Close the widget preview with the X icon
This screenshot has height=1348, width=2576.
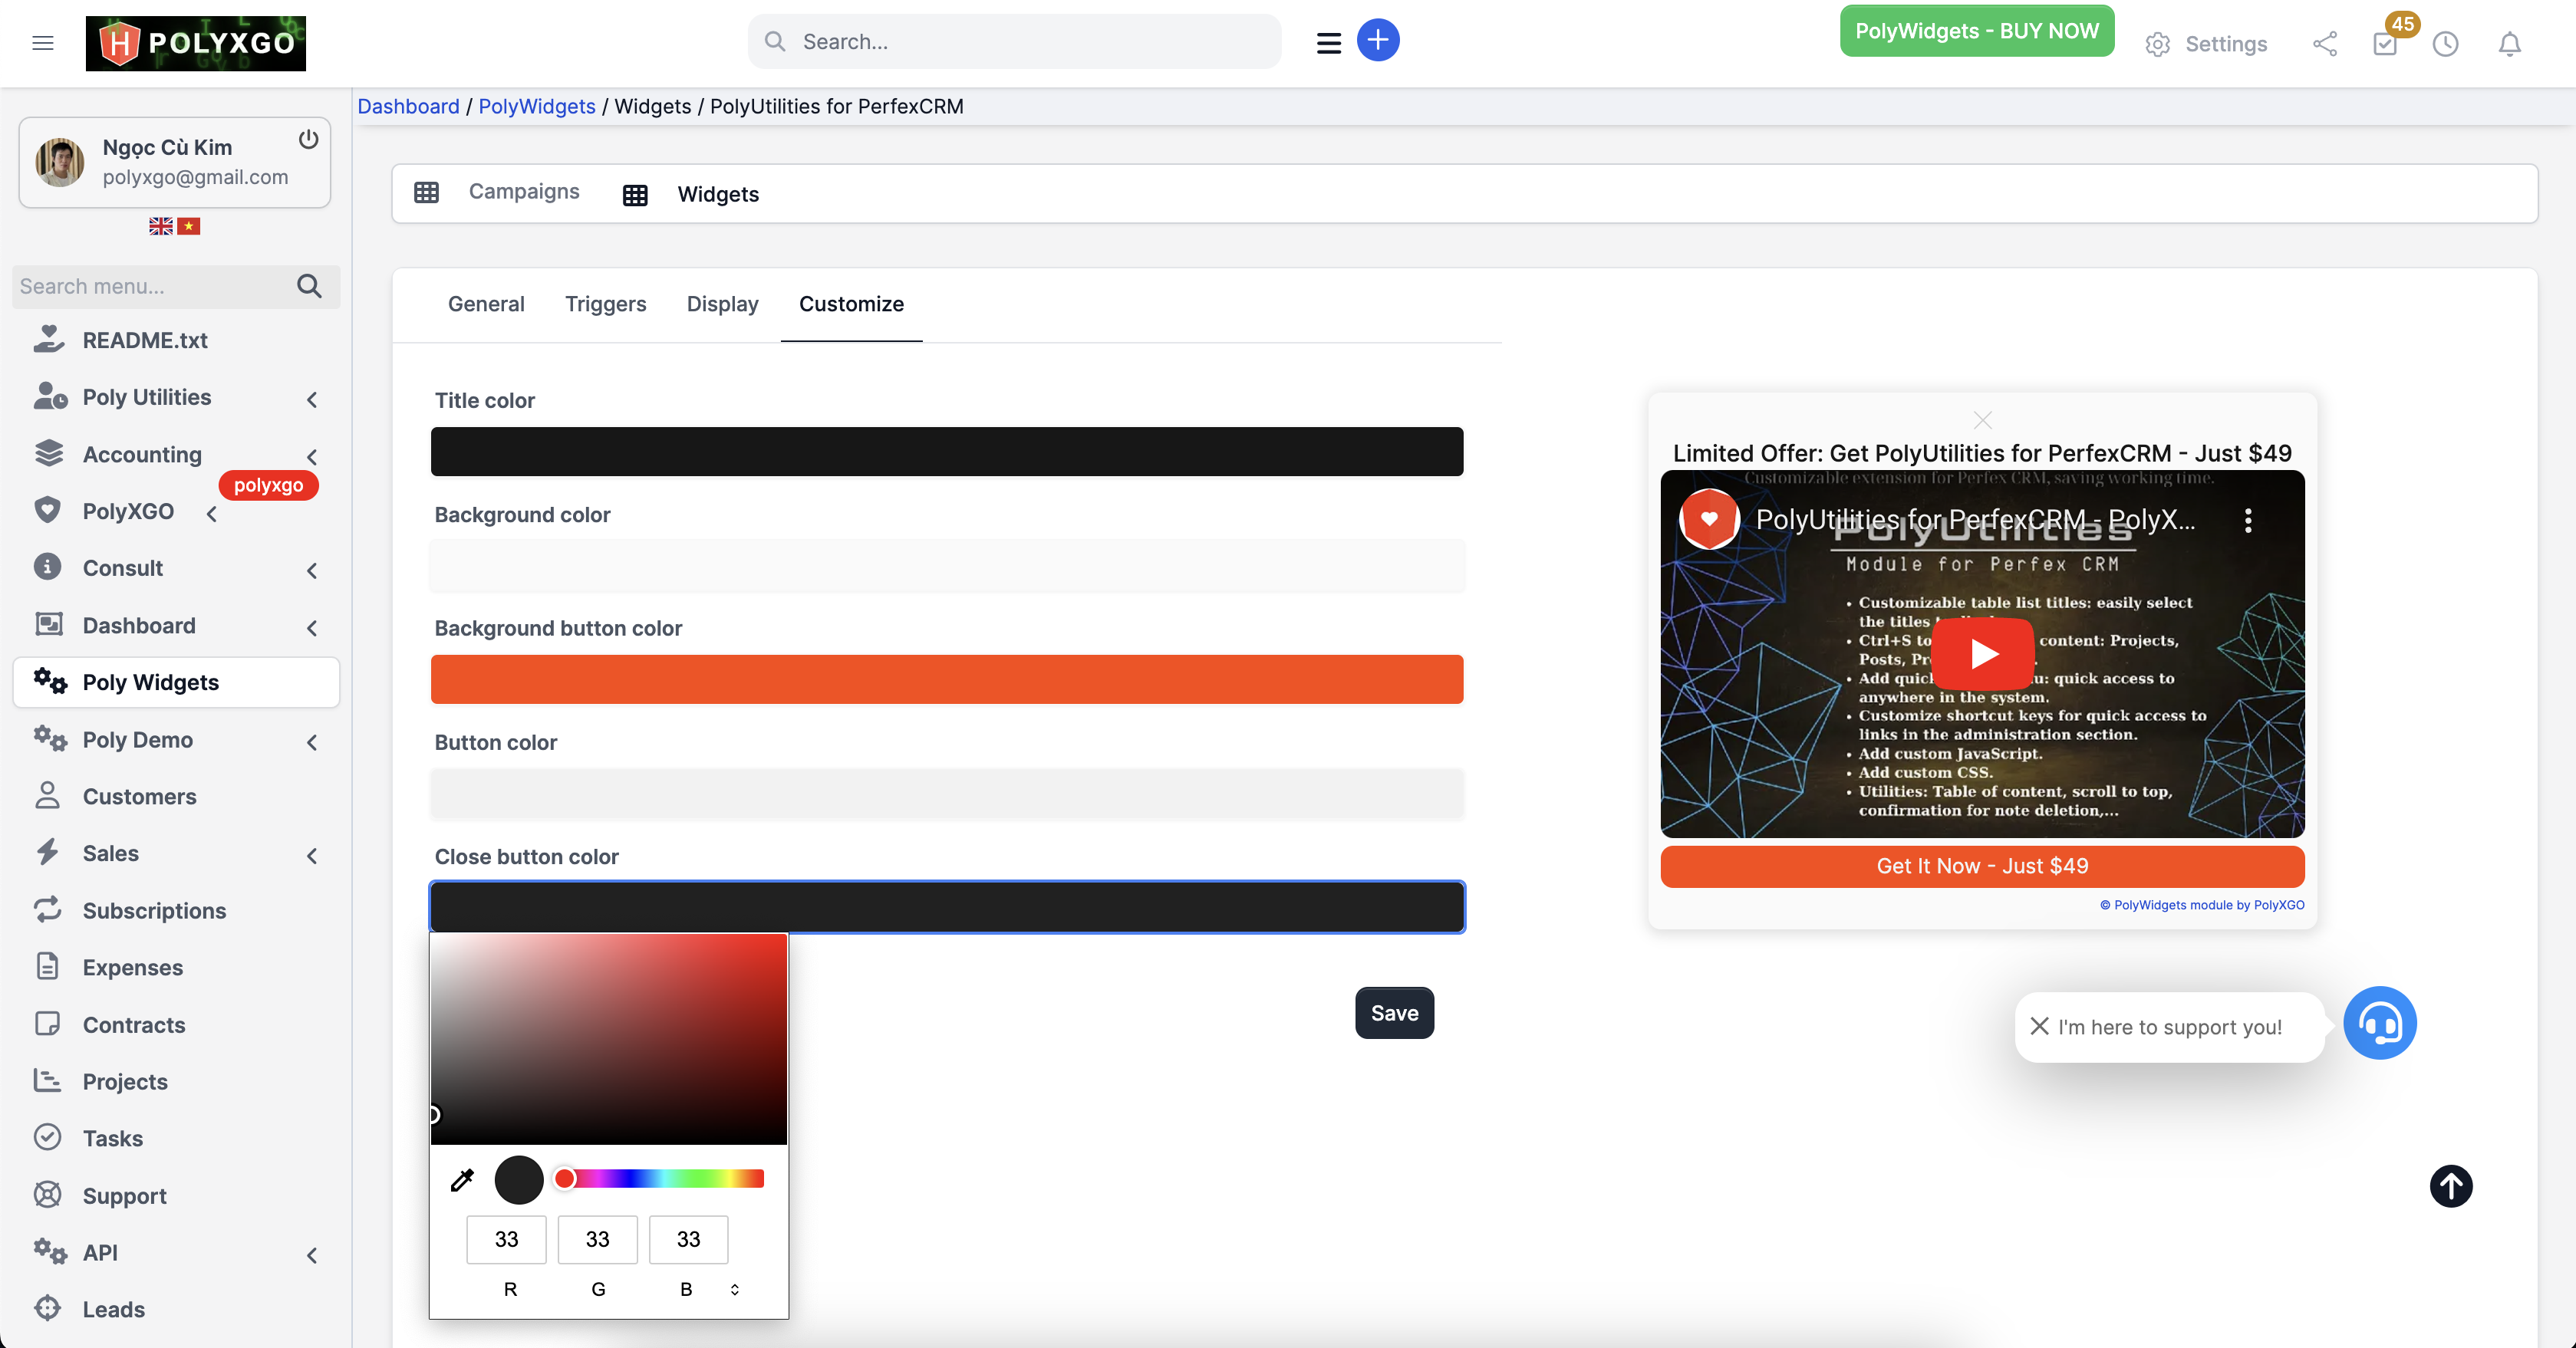(1983, 419)
